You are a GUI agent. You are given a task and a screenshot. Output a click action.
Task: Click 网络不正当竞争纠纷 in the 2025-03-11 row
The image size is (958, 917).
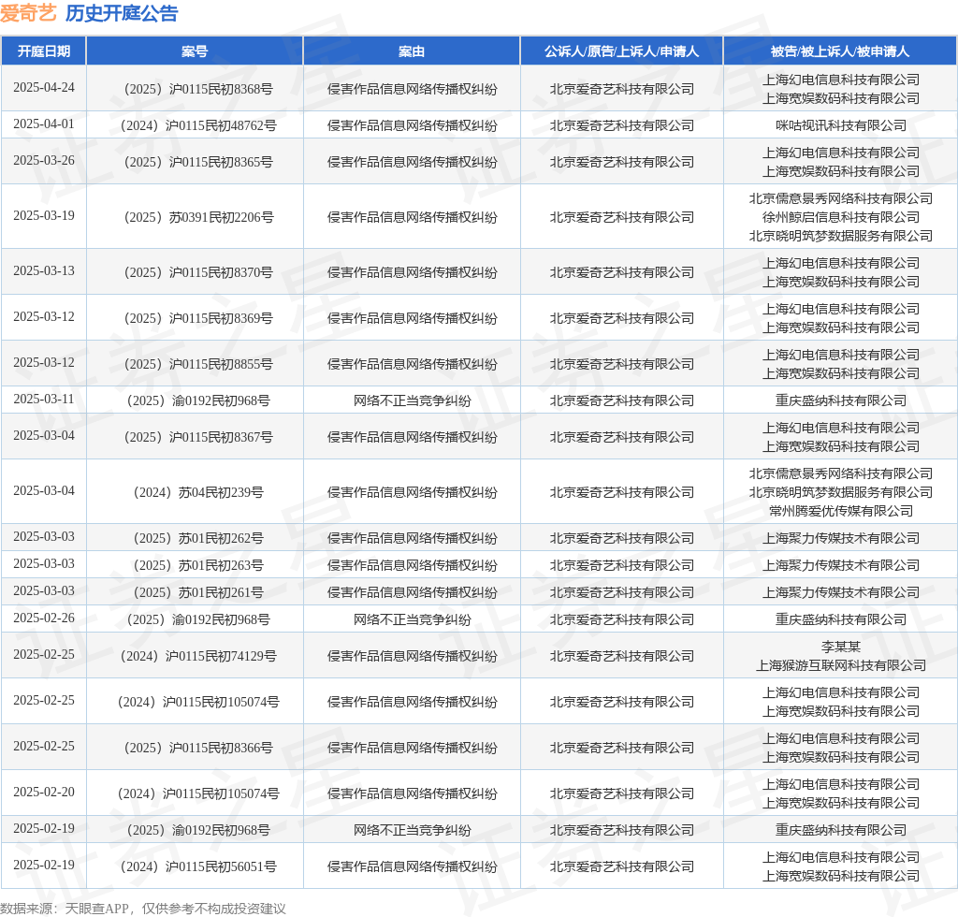click(x=413, y=400)
